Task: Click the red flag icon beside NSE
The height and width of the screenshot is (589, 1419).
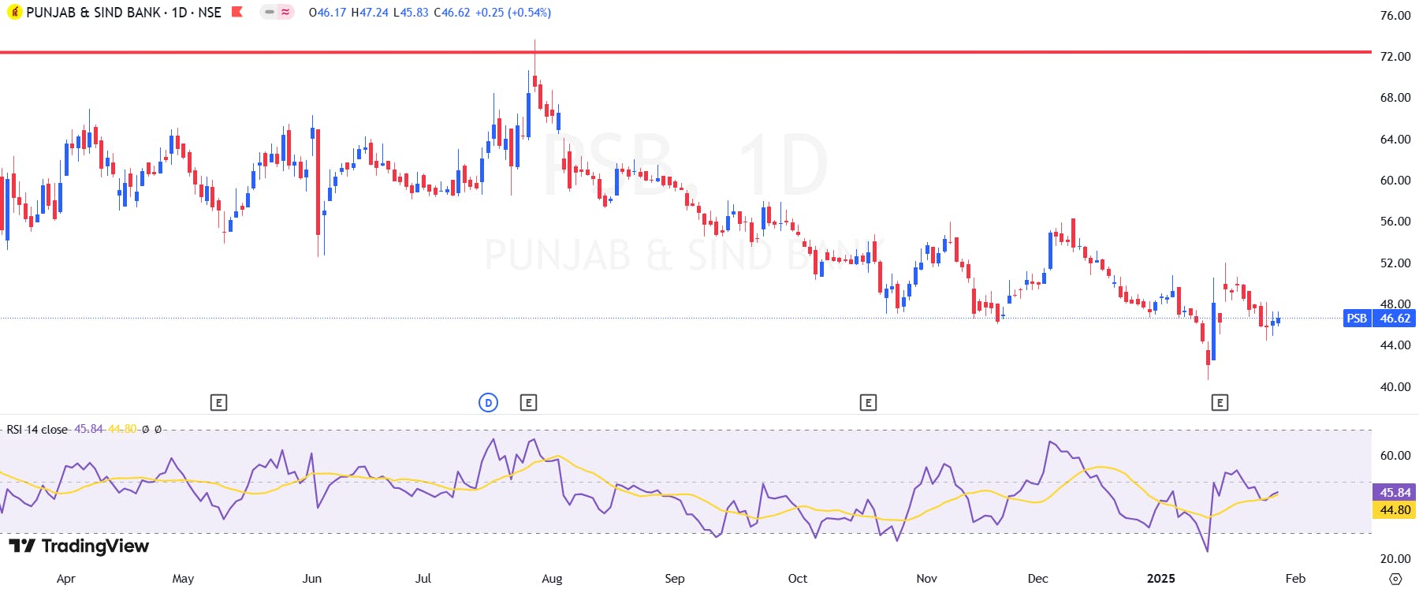Action: click(x=236, y=12)
